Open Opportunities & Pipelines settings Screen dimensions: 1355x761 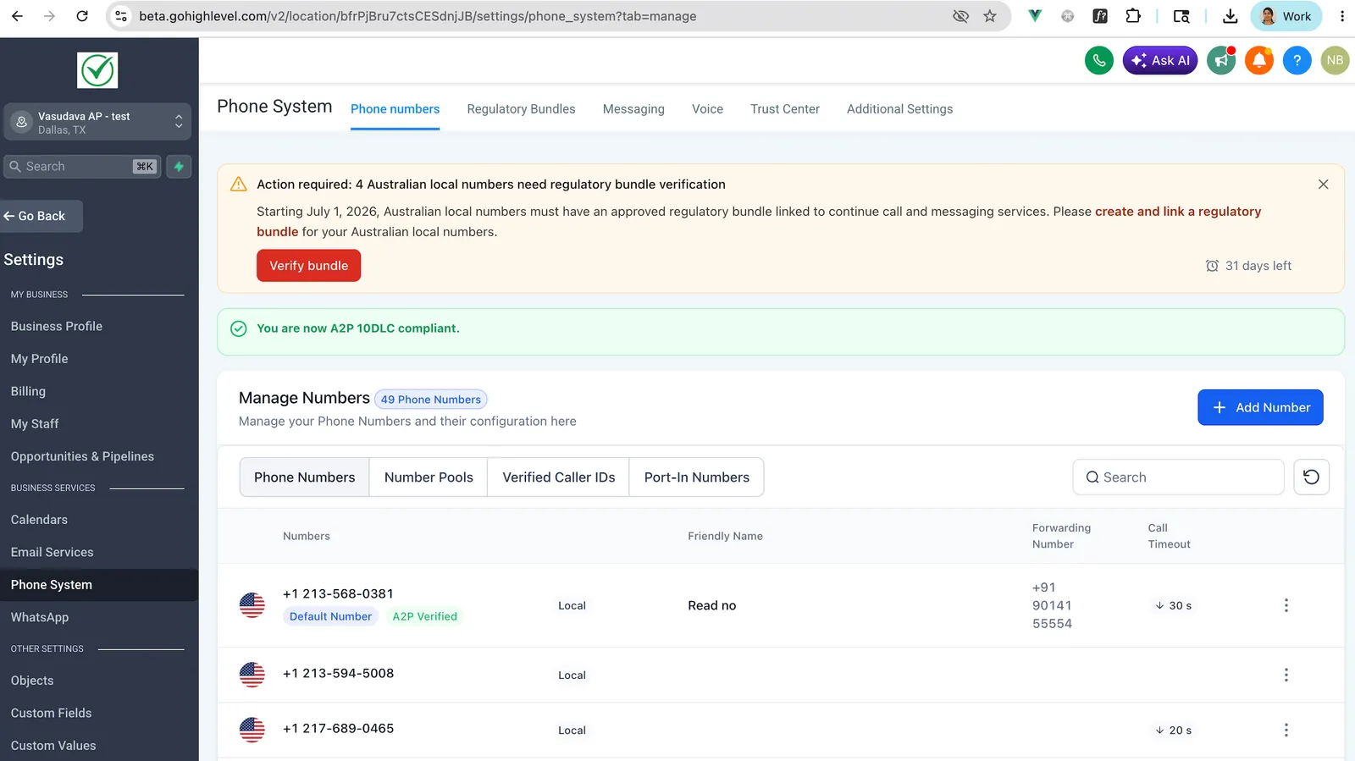(x=82, y=456)
